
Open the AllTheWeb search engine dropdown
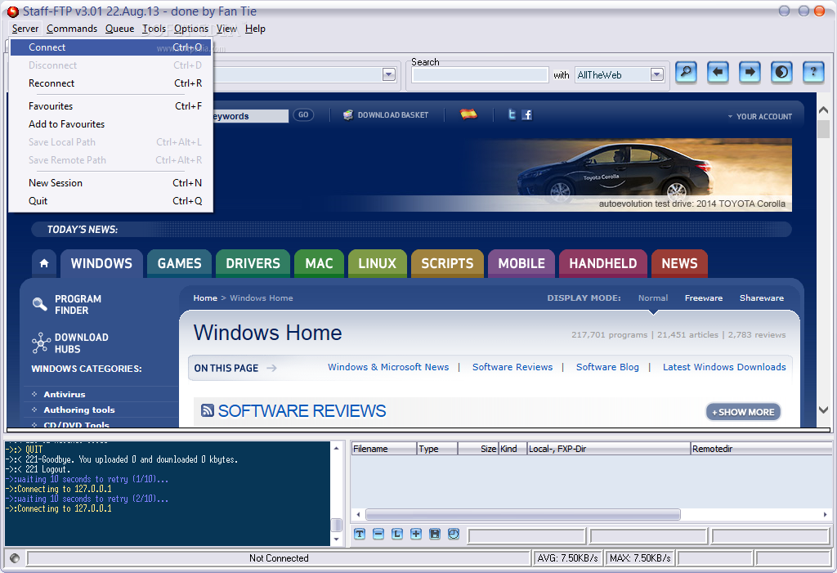pos(657,74)
